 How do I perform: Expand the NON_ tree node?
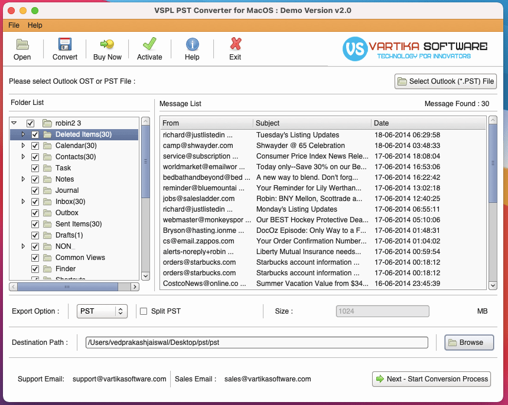pyautogui.click(x=23, y=246)
